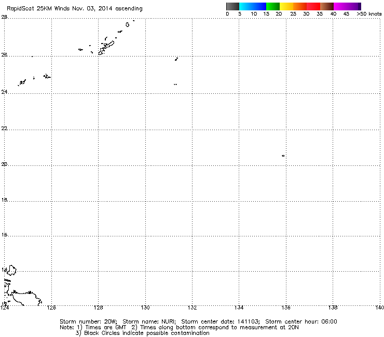Viewport: 384px width, 337px height.
Task: Click the '22' latitude axis label
Action: 4,128
